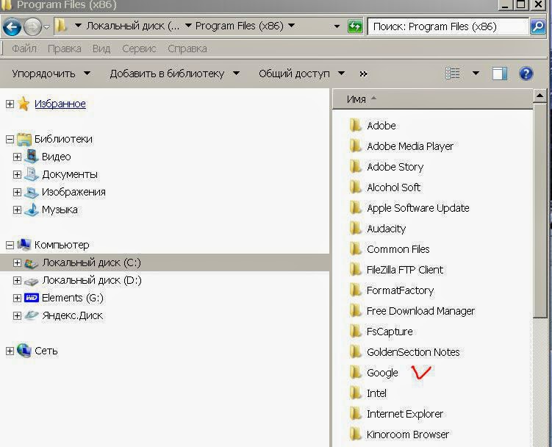Select the Common Files folder
The height and width of the screenshot is (447, 552).
(398, 249)
